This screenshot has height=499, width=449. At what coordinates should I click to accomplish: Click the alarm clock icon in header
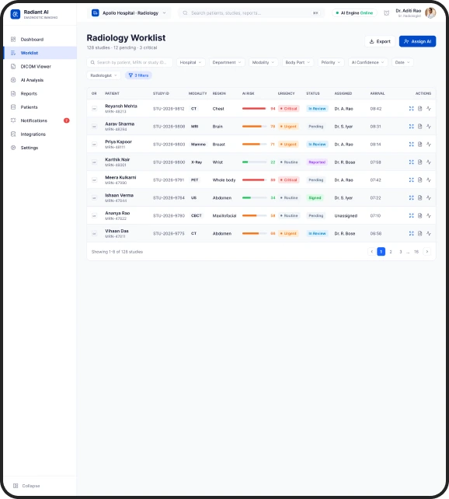point(386,13)
